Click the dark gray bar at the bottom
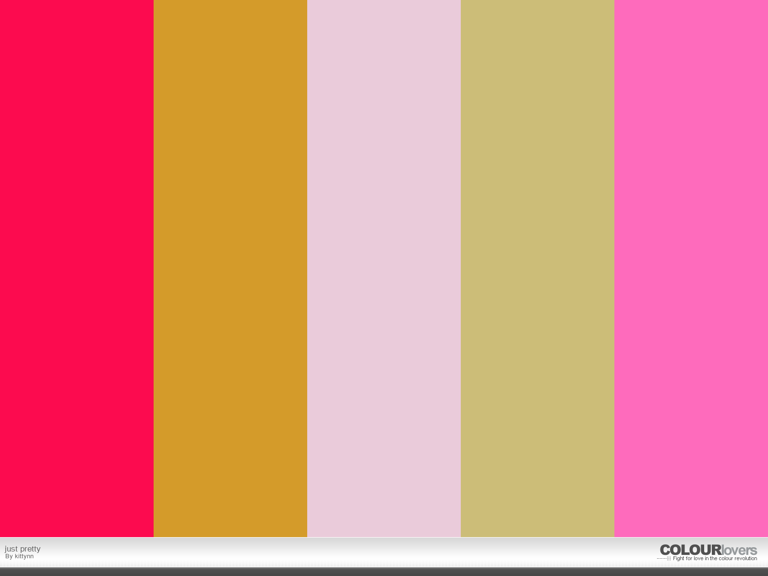Image resolution: width=768 pixels, height=576 pixels. [384, 572]
